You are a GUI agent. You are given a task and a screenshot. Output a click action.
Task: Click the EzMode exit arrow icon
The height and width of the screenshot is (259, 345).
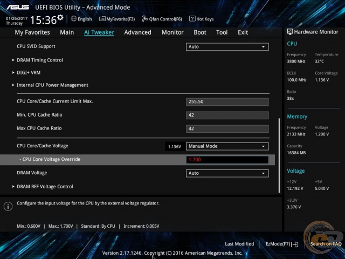295,244
